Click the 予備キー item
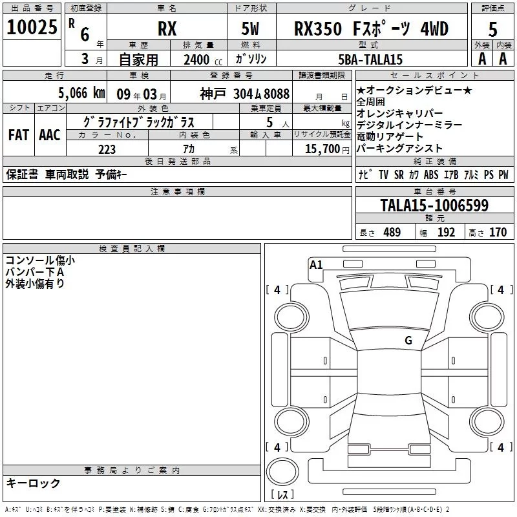 click(111, 174)
